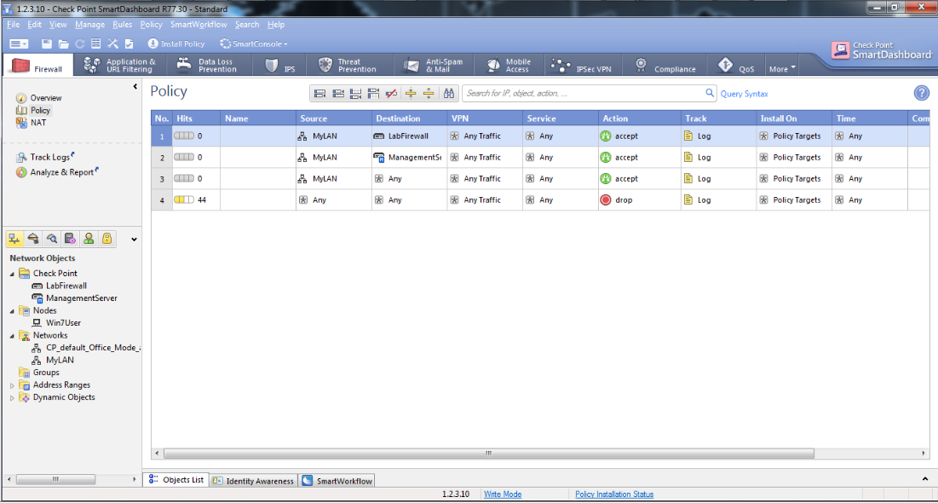938x503 pixels.
Task: Collapse the Networks tree folder
Action: point(13,335)
